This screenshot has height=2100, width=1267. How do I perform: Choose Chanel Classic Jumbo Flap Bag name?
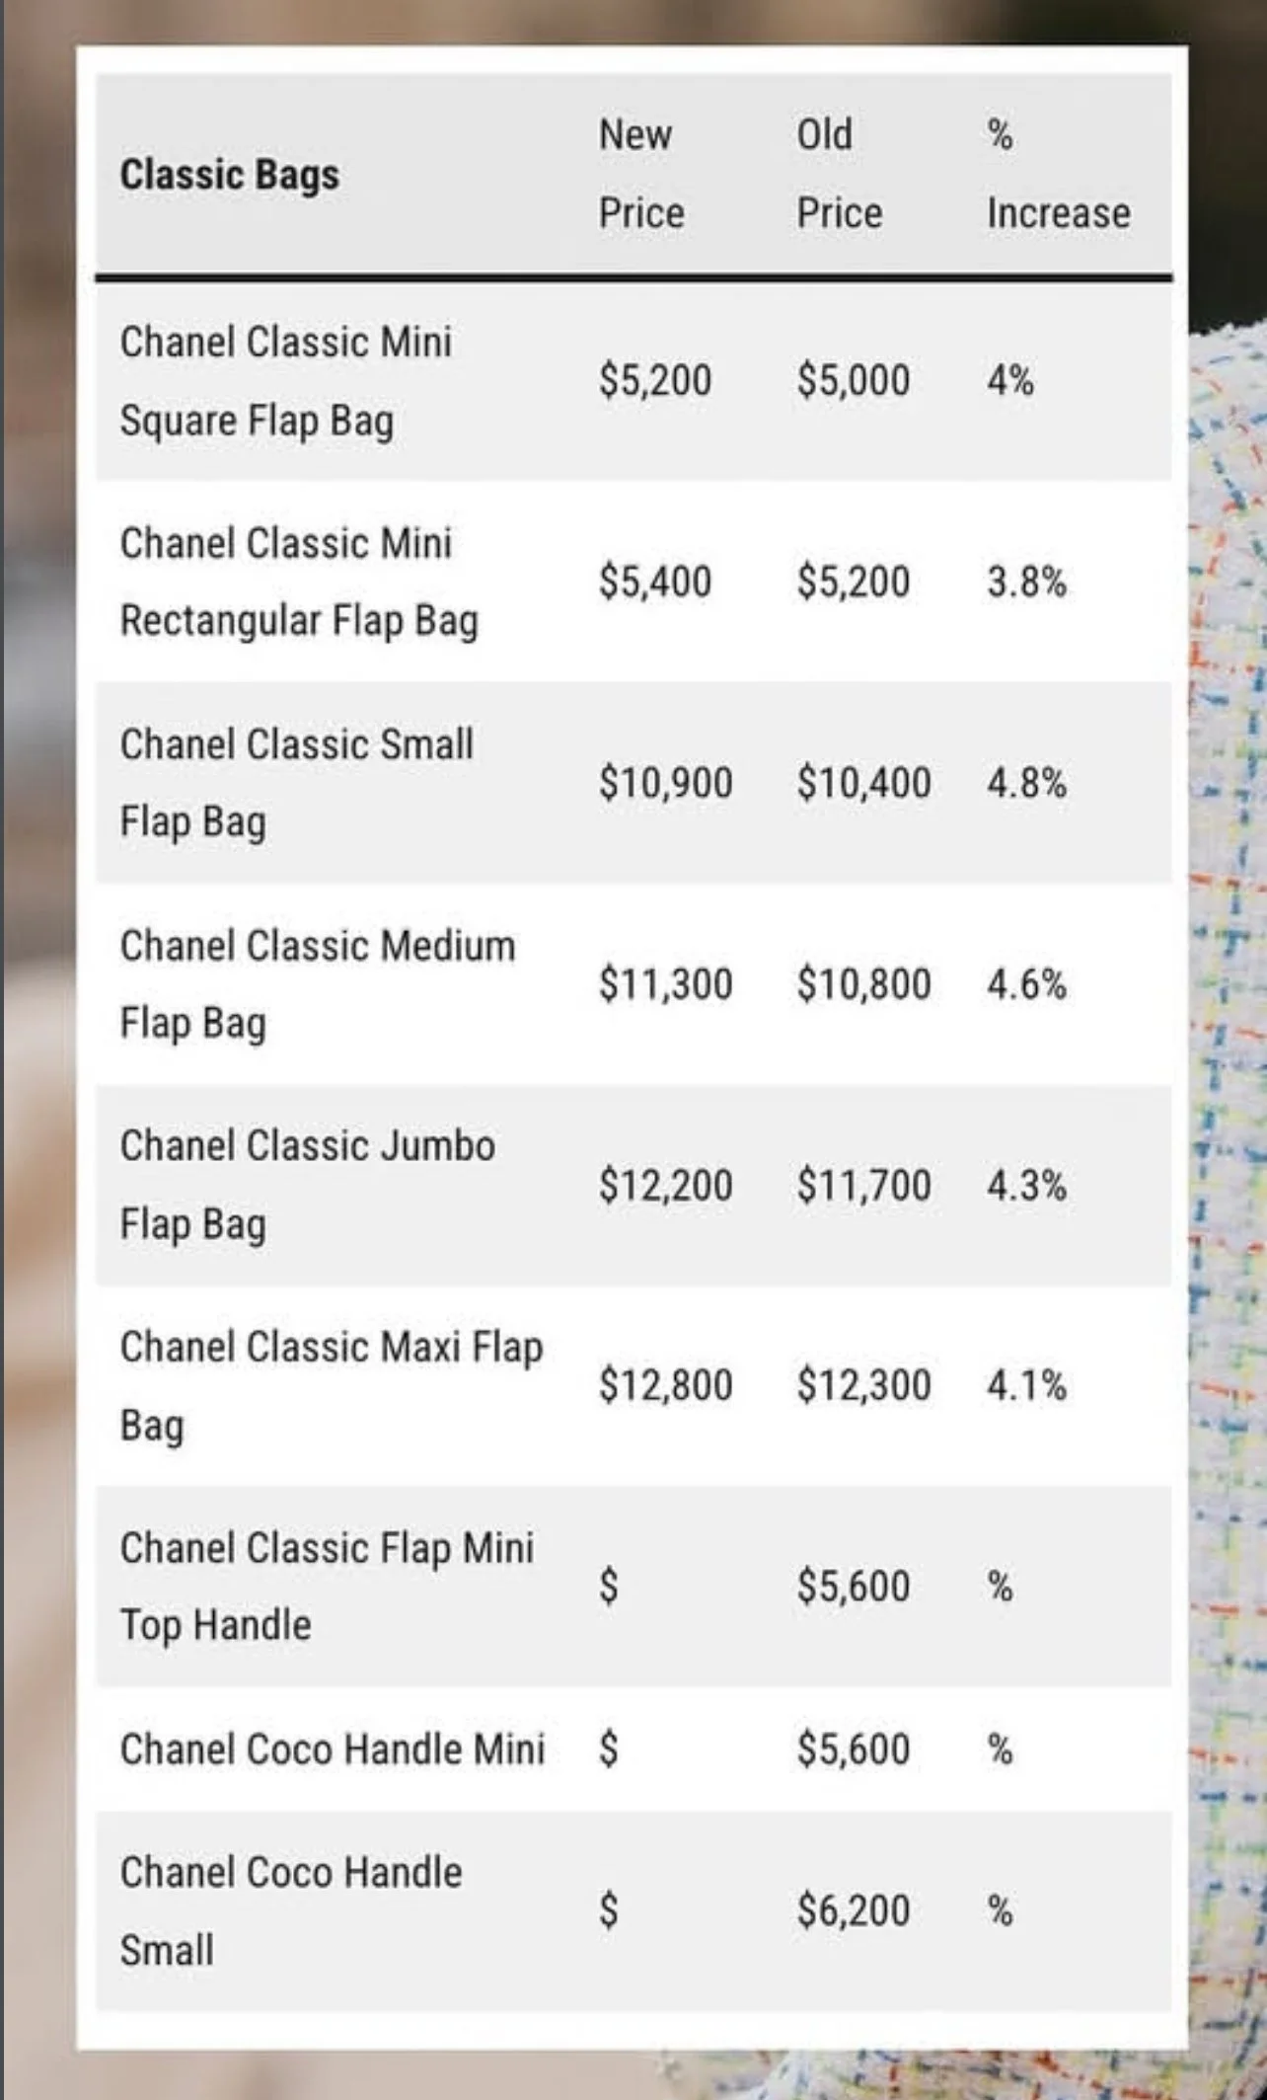[308, 1185]
